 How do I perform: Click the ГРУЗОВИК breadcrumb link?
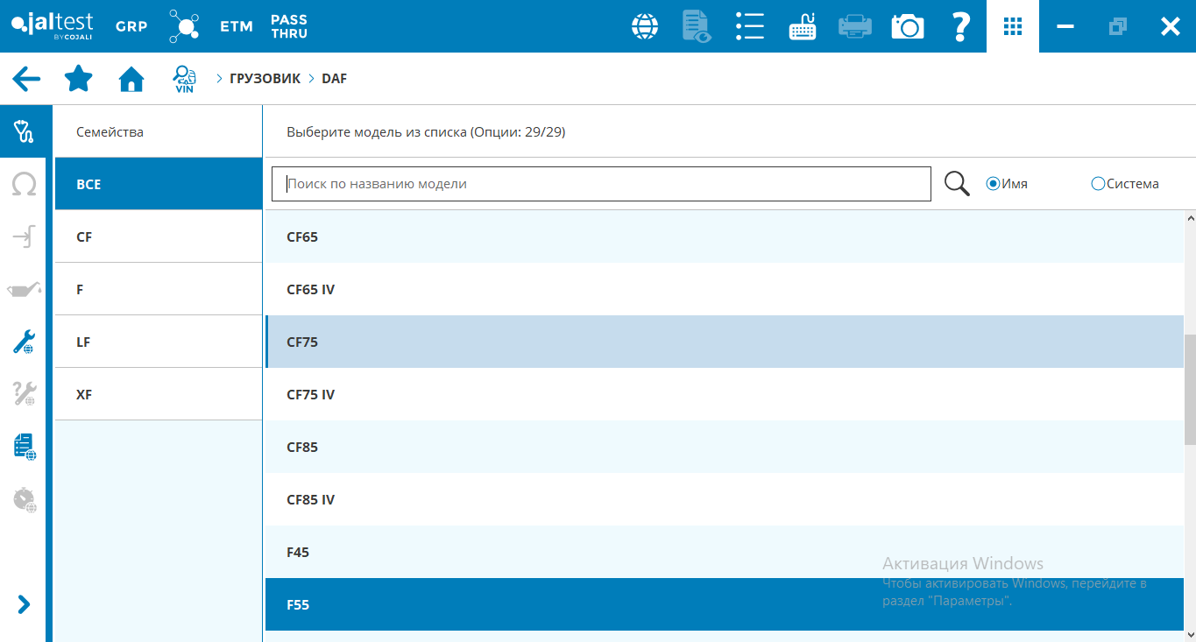coord(265,79)
